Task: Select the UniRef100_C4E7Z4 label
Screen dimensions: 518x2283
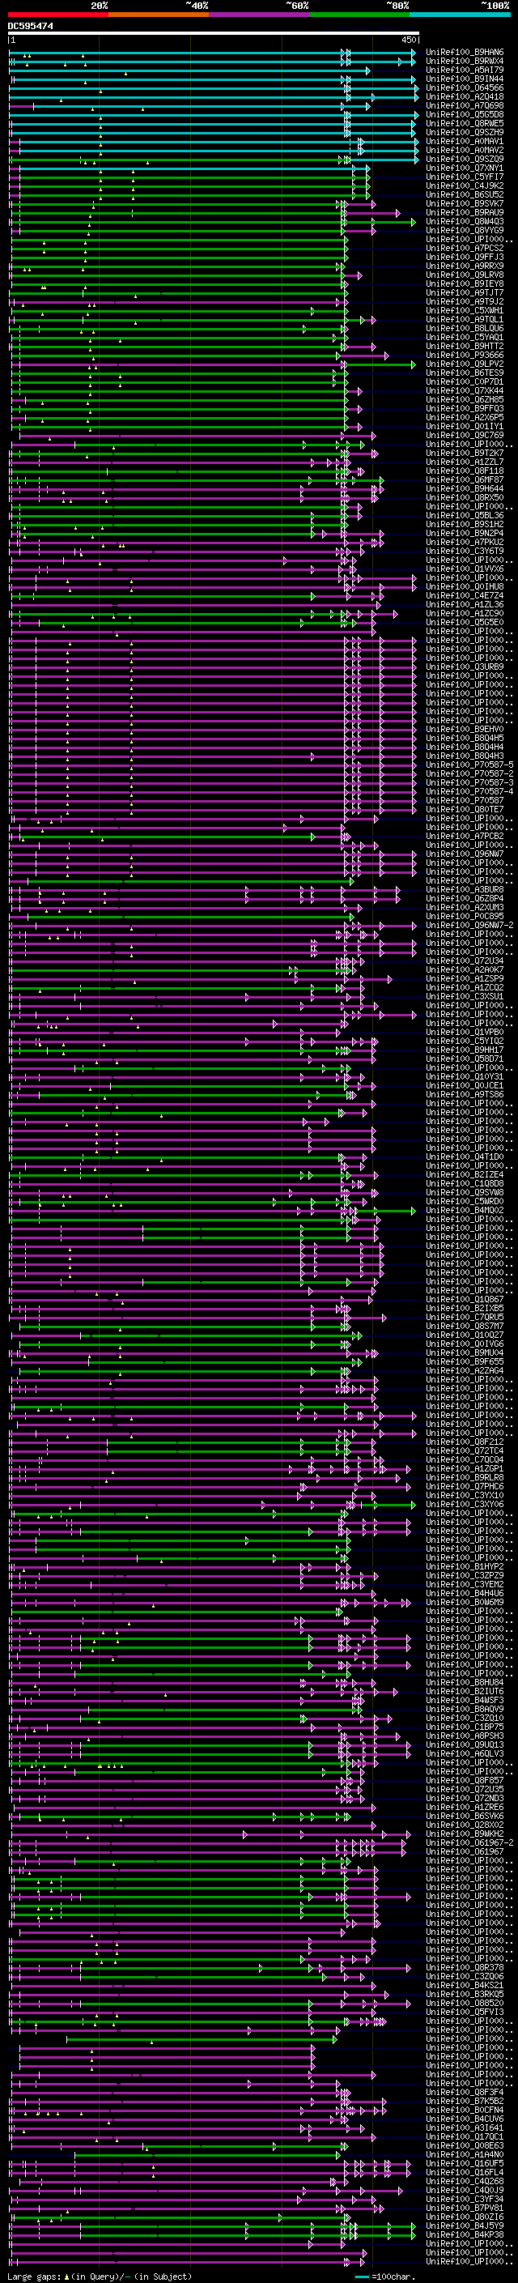Action: 465,595
